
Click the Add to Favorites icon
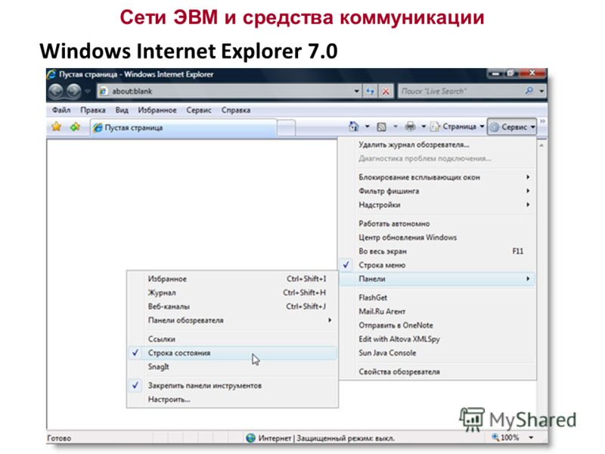(x=75, y=126)
